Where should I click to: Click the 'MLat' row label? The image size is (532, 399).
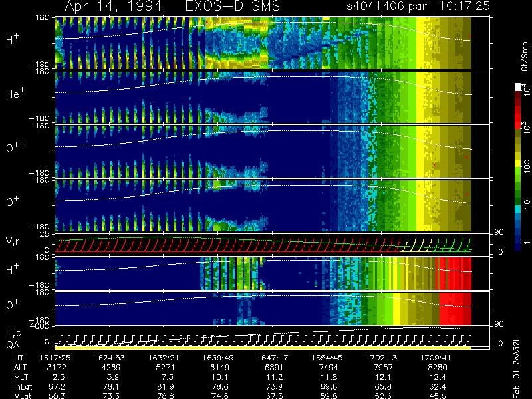pos(23,396)
